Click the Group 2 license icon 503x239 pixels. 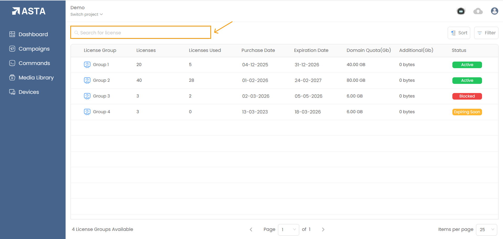(x=87, y=80)
